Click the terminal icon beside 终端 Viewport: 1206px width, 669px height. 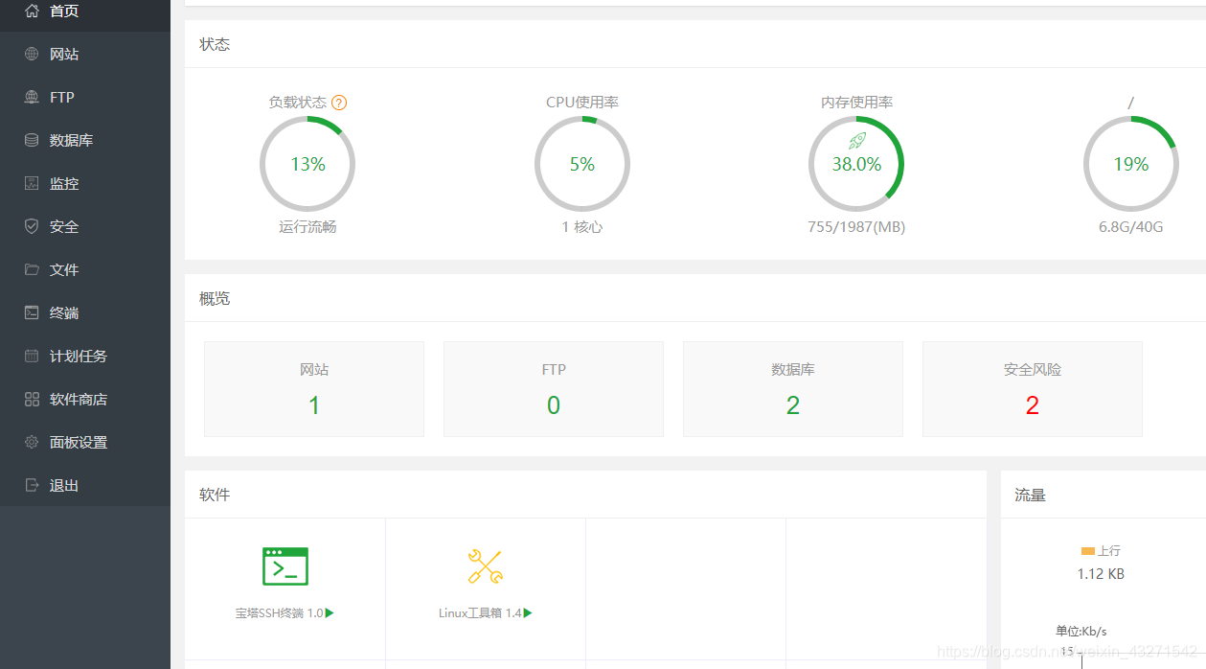click(32, 313)
